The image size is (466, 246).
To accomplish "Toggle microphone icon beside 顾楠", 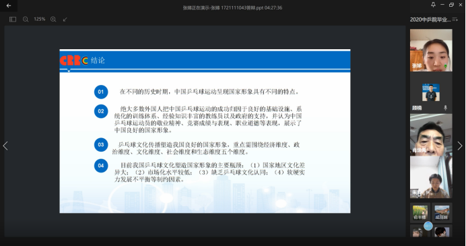I will point(445,108).
